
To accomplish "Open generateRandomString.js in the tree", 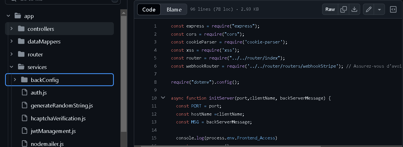I will [62, 105].
